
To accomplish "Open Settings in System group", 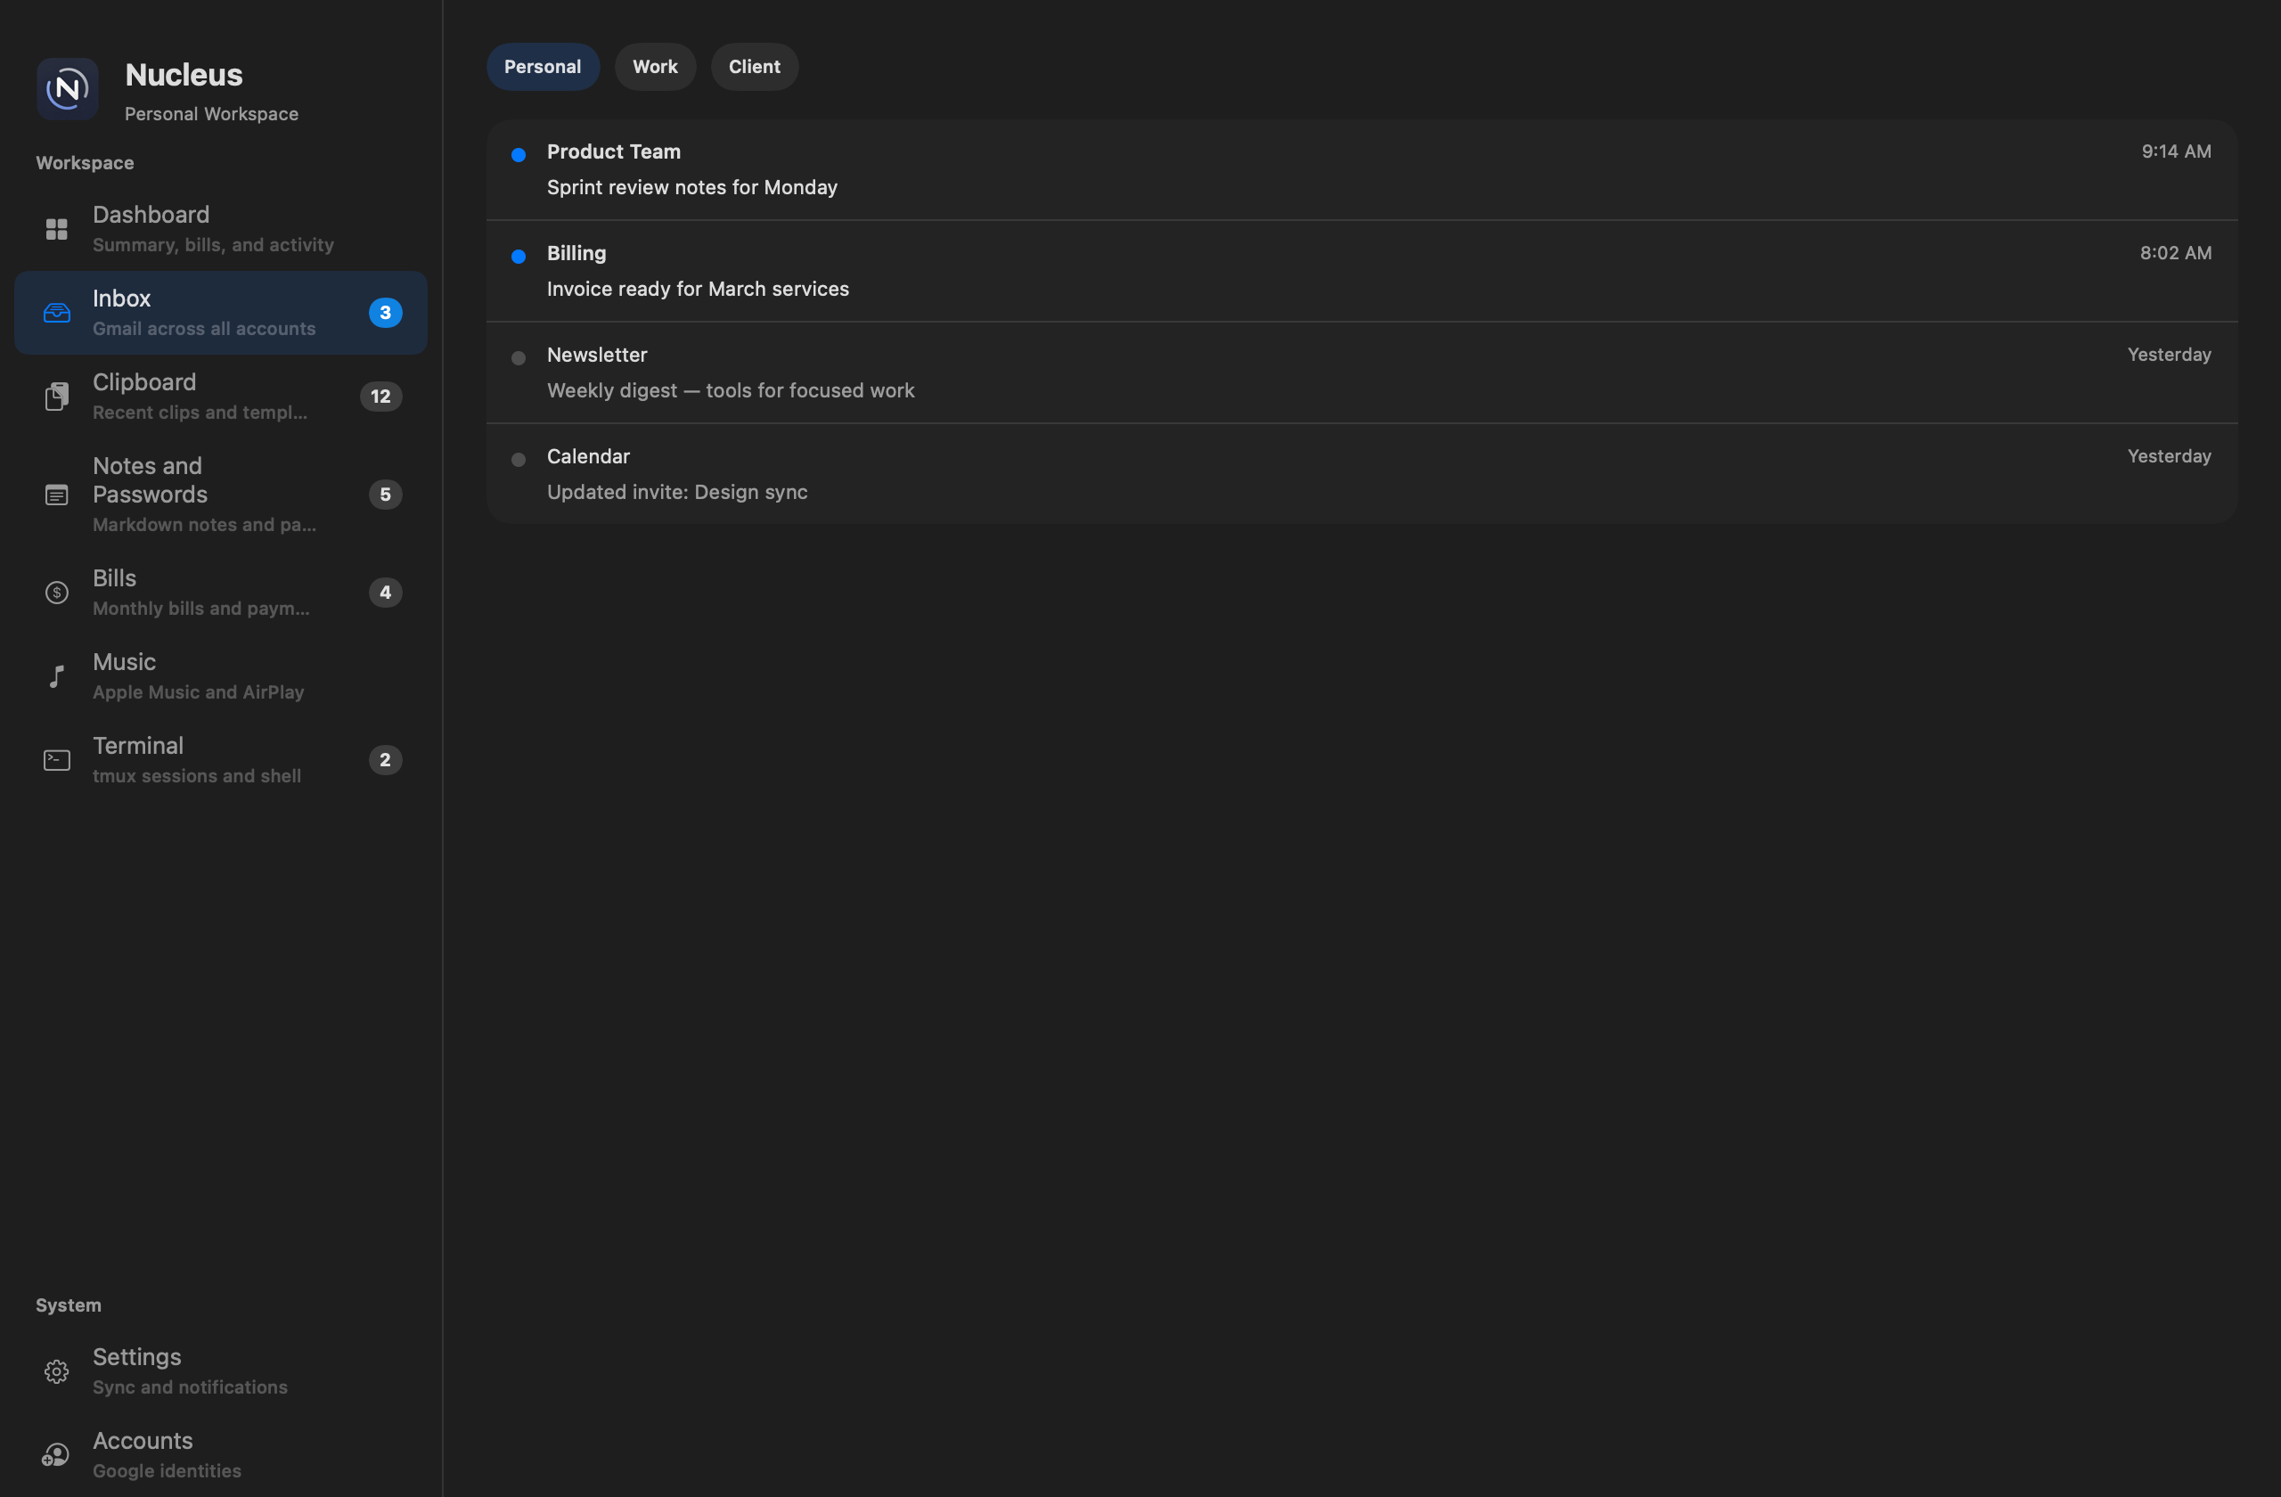I will (220, 1371).
